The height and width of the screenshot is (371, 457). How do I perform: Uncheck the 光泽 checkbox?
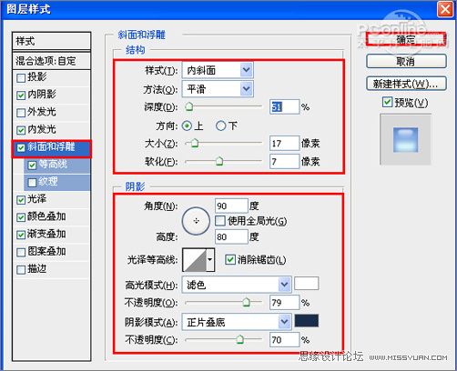coord(21,200)
